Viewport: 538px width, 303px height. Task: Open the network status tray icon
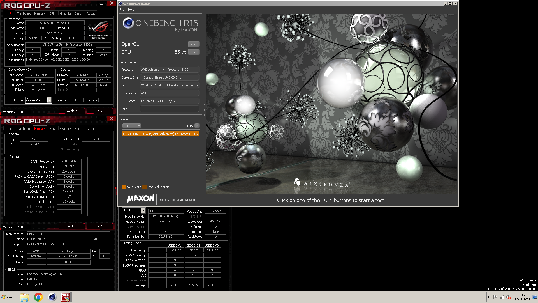tap(502, 297)
